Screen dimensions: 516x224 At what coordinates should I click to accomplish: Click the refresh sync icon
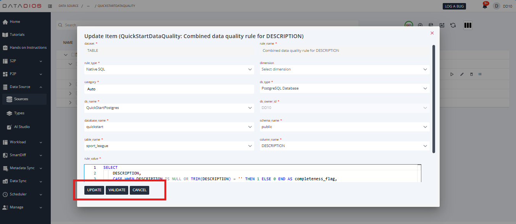(x=453, y=25)
